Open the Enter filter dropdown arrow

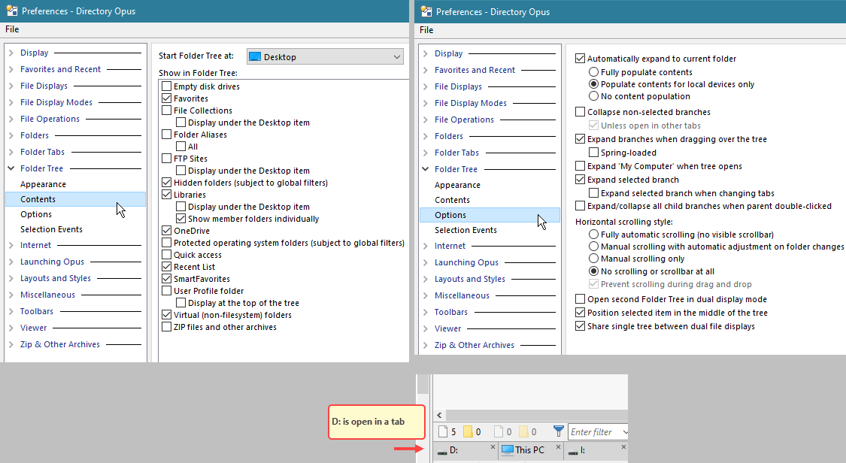[625, 431]
